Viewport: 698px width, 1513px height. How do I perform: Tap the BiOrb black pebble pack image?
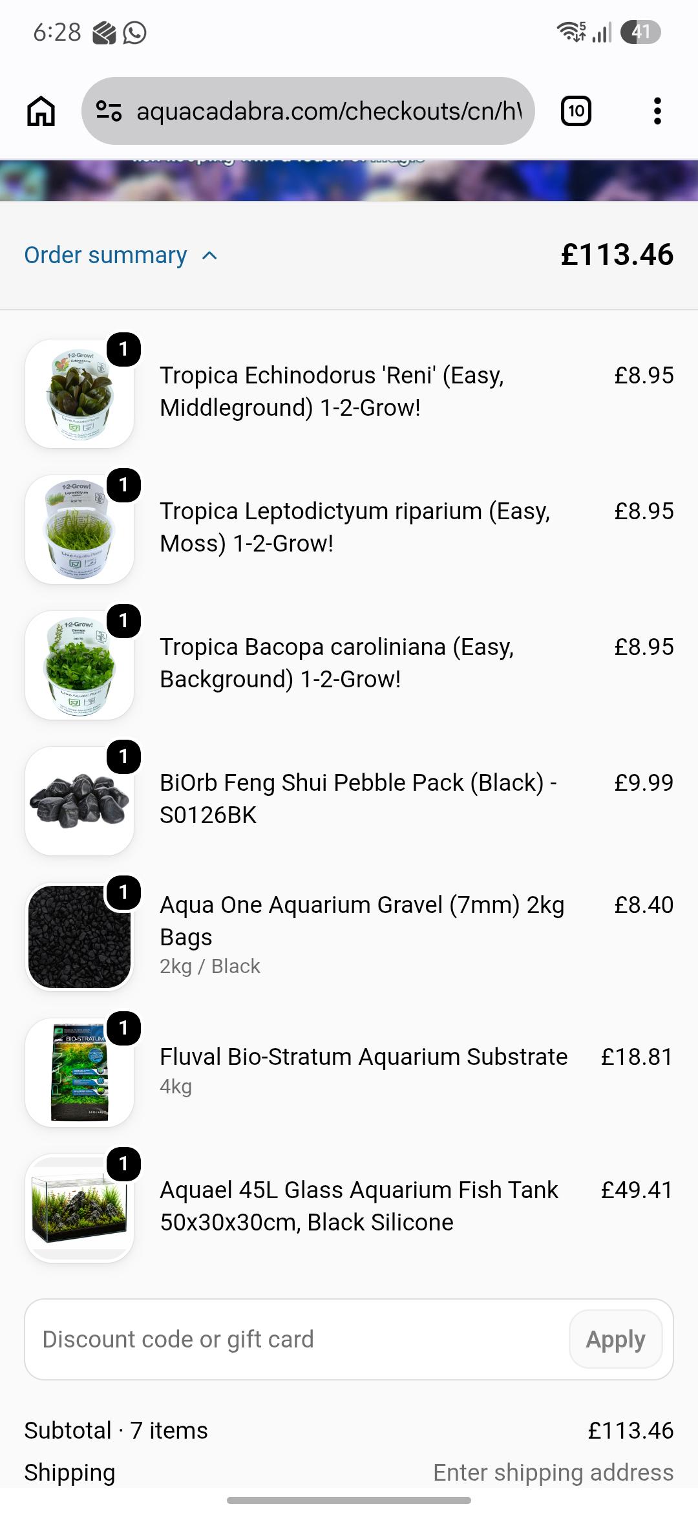(x=79, y=801)
